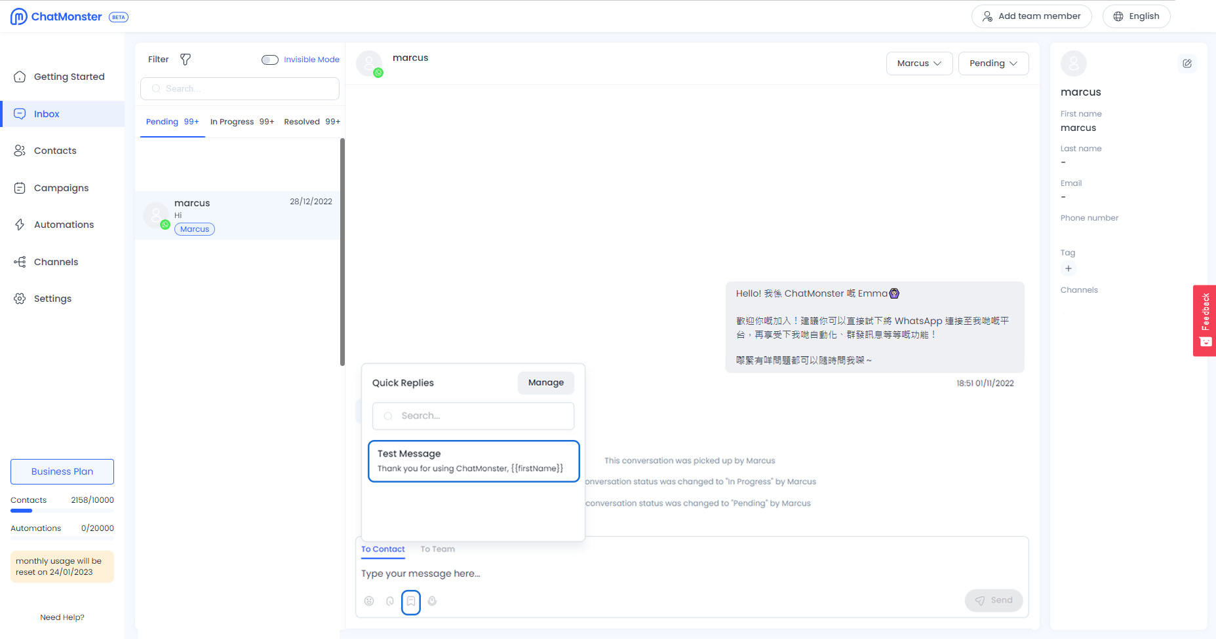Click the Add team member button

[x=1031, y=16]
